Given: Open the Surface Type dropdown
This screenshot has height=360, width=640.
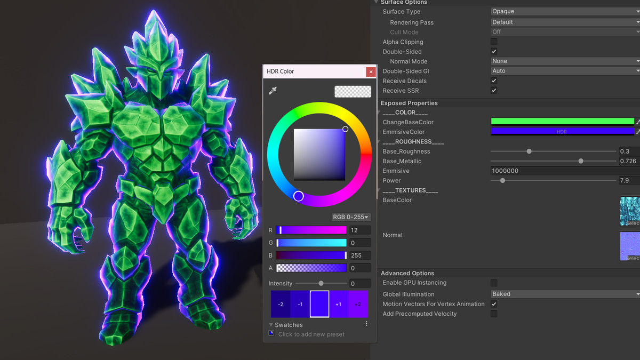Looking at the screenshot, I should tap(564, 12).
